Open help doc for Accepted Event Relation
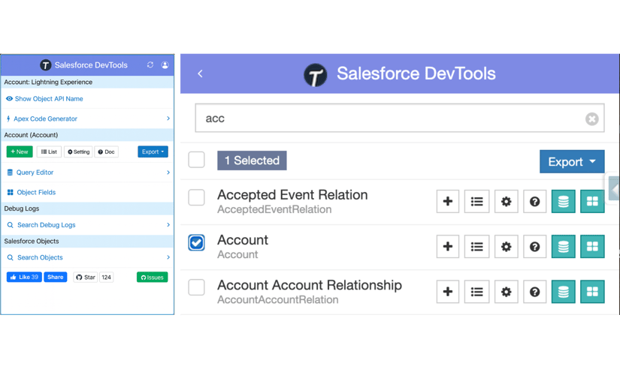This screenshot has width=620, height=369. pos(534,201)
